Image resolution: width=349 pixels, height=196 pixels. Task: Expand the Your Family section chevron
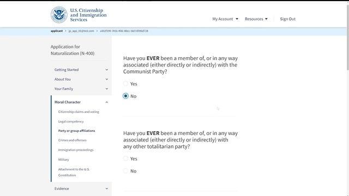(x=107, y=89)
